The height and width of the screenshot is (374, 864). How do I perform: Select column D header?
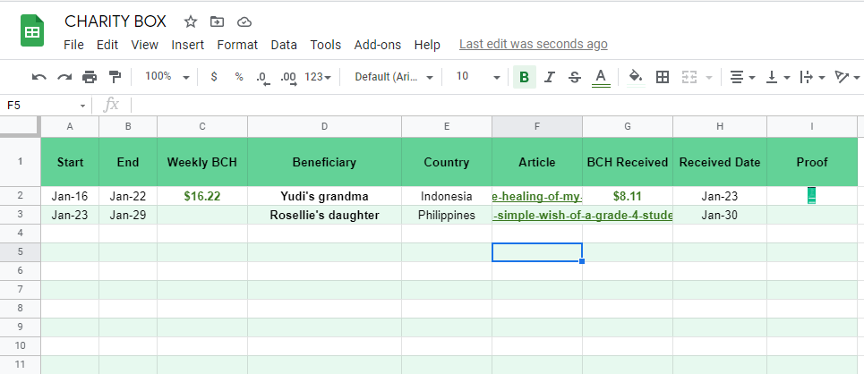[x=324, y=127]
